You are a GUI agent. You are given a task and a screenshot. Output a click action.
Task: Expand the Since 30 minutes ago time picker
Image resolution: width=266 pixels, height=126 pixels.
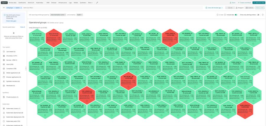point(214,8)
